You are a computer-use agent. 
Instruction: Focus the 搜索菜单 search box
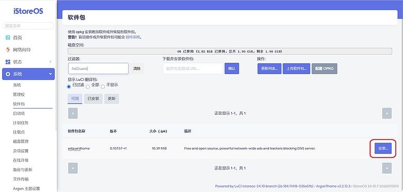click(28, 26)
